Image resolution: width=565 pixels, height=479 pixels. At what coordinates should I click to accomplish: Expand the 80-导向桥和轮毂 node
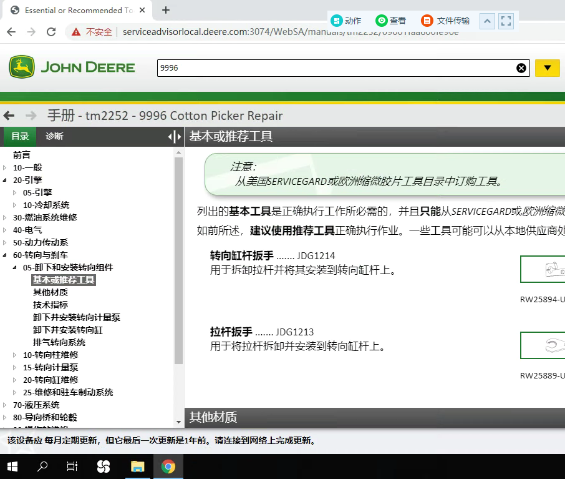point(5,417)
